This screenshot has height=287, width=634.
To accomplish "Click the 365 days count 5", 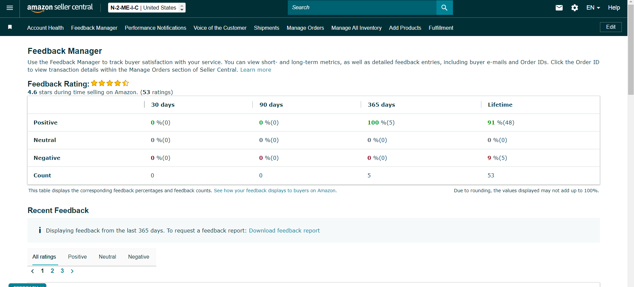I will point(369,175).
